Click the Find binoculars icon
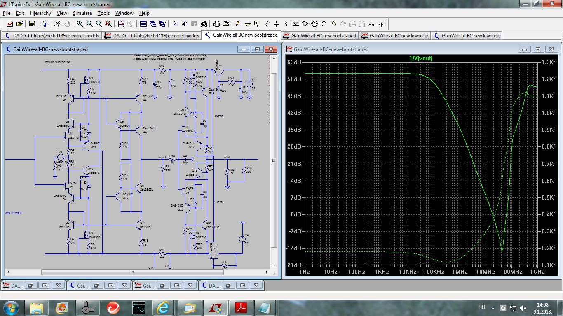The width and height of the screenshot is (563, 316). pyautogui.click(x=204, y=23)
